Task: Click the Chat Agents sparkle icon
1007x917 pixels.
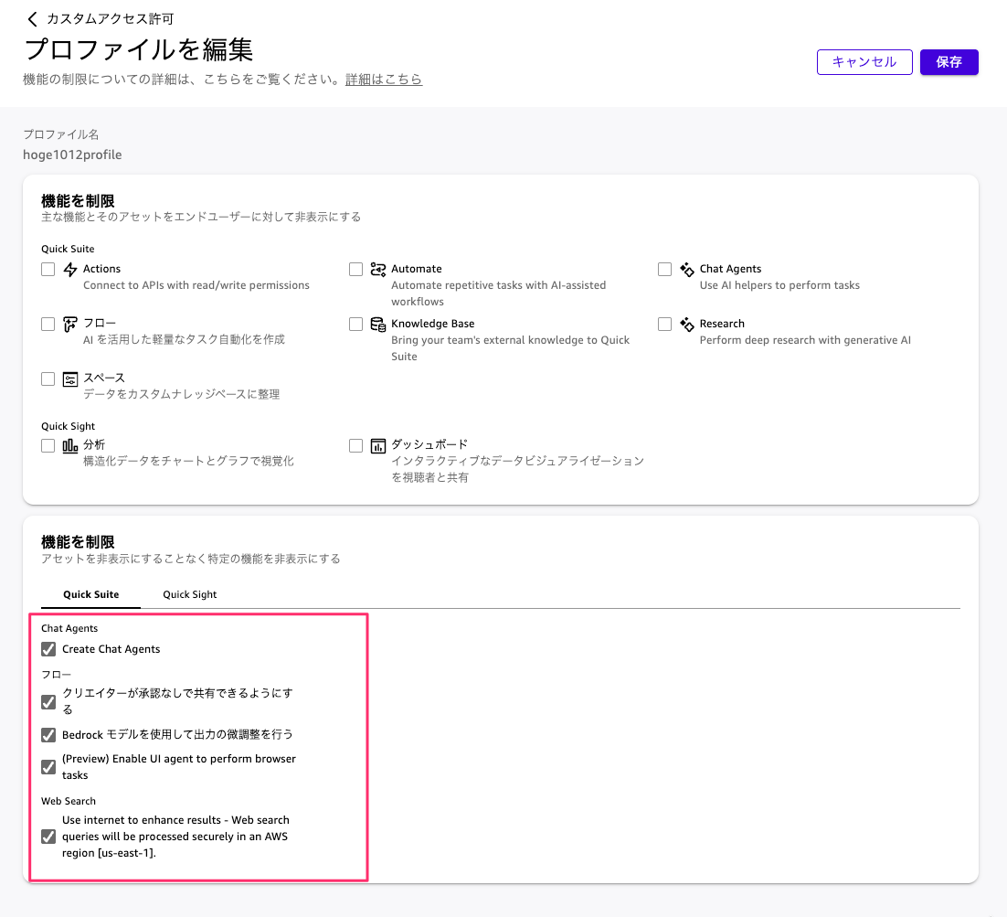Action: click(687, 270)
